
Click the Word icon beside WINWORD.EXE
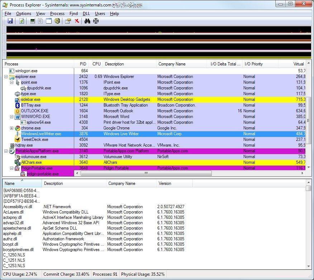tap(18, 117)
